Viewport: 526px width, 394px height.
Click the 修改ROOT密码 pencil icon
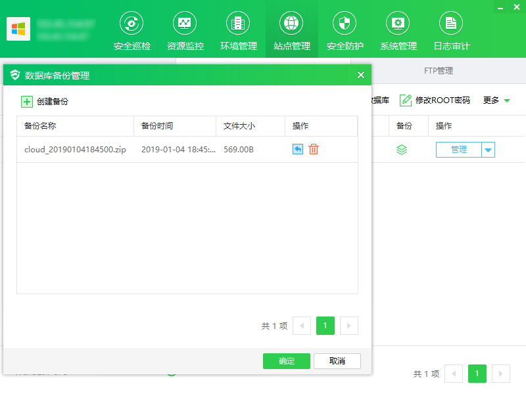coord(406,100)
